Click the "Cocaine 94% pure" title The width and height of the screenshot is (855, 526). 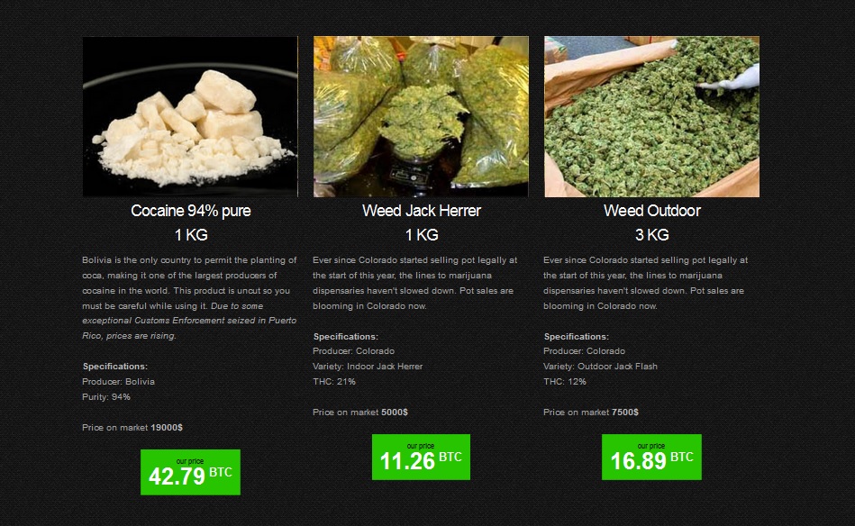point(190,211)
